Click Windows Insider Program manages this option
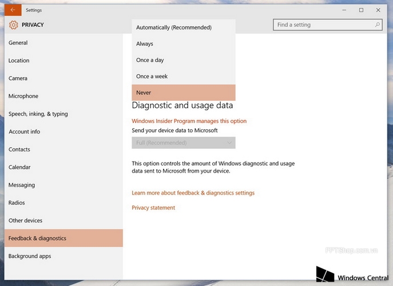This screenshot has width=393, height=286. [189, 121]
